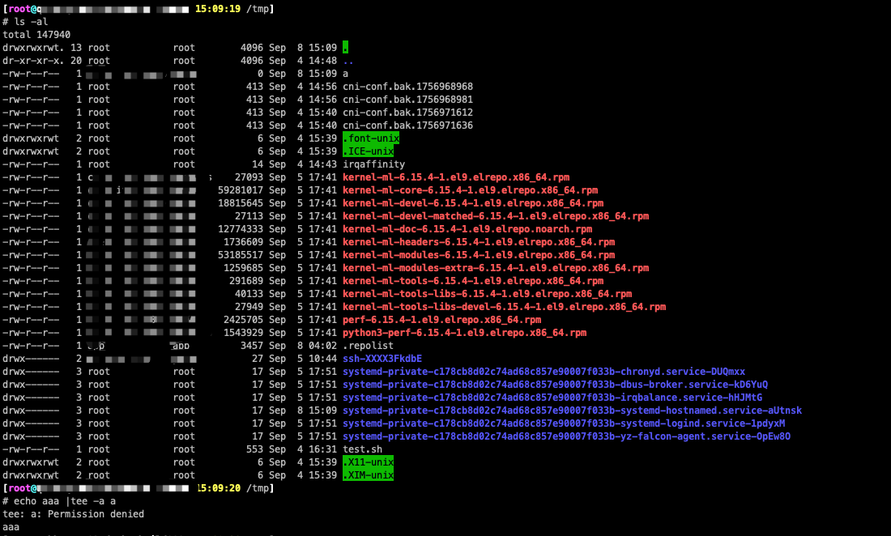The image size is (891, 536).
Task: Click systemd-private yz-falcon-agent.service-OpEw8O directory
Action: click(566, 436)
